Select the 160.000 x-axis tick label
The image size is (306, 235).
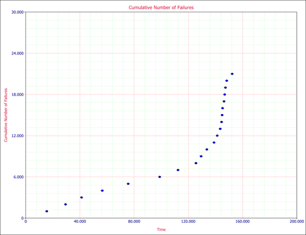click(x=243, y=222)
